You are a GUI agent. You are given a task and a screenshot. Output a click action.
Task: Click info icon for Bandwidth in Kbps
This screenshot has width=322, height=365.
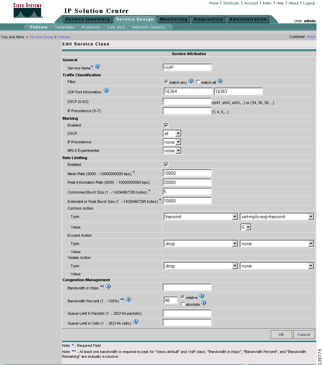click(x=108, y=286)
